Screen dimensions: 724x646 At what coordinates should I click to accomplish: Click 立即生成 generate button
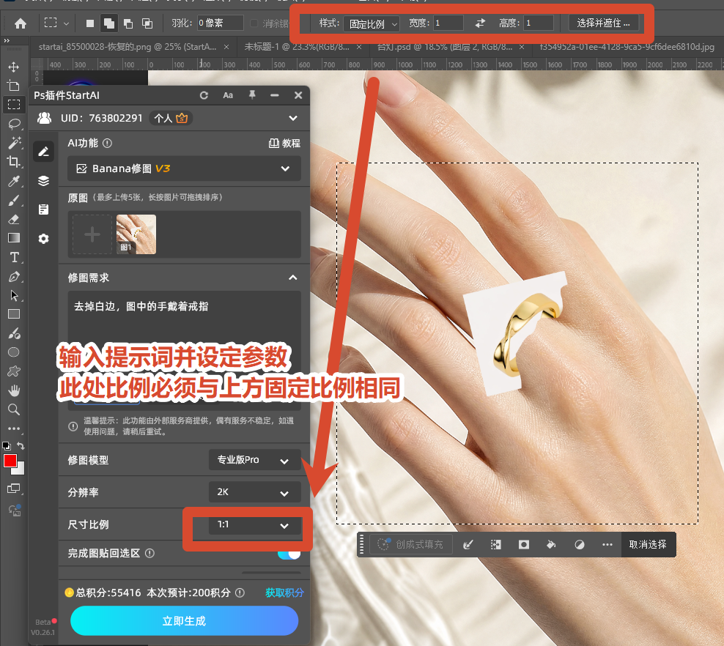click(184, 620)
